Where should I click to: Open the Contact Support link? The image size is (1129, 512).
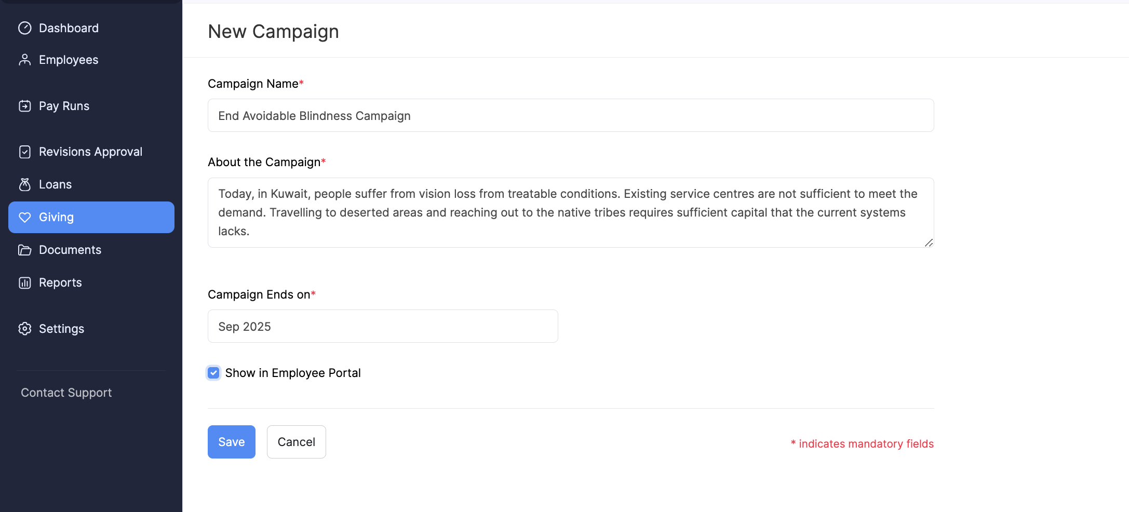[66, 393]
